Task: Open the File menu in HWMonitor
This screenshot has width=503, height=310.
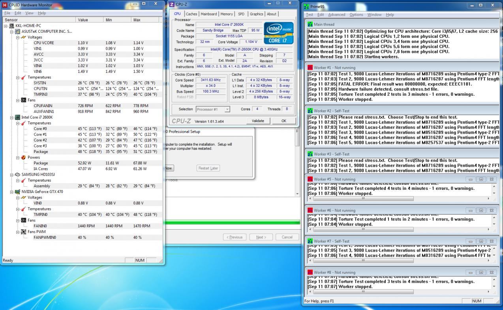Action: (7, 13)
